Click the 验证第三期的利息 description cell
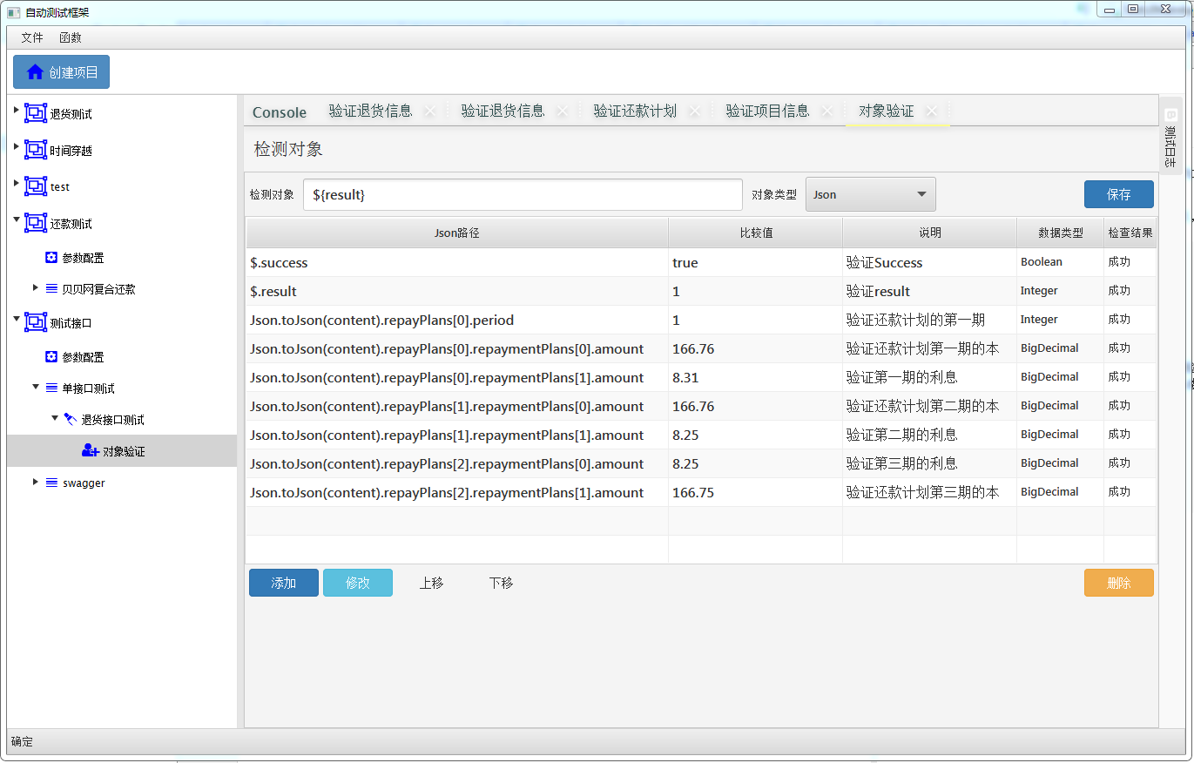The width and height of the screenshot is (1194, 763). click(929, 463)
